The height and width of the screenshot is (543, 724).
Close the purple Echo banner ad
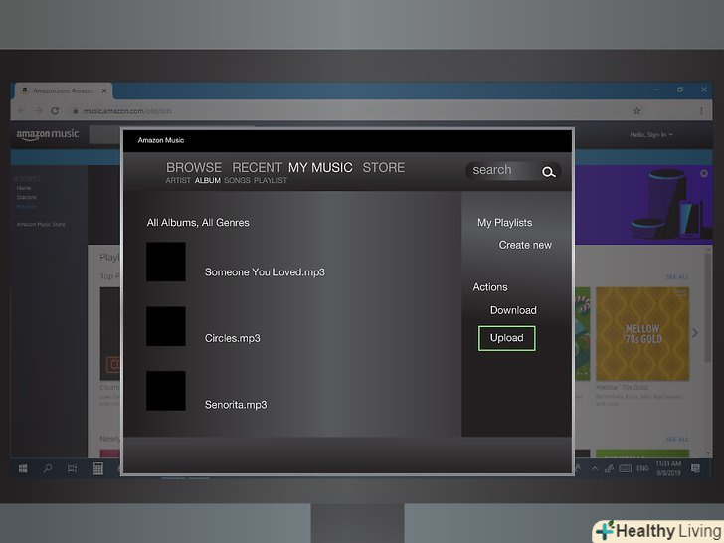click(704, 173)
